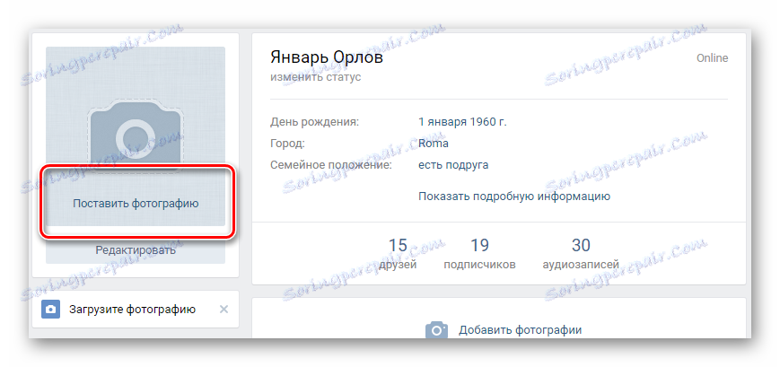
Task: Open 'Редактировать' profile edit button
Action: [136, 250]
